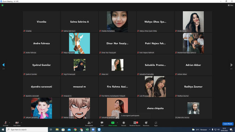Click dyandra saraswati's name label
The image size is (235, 132).
tap(32, 96)
